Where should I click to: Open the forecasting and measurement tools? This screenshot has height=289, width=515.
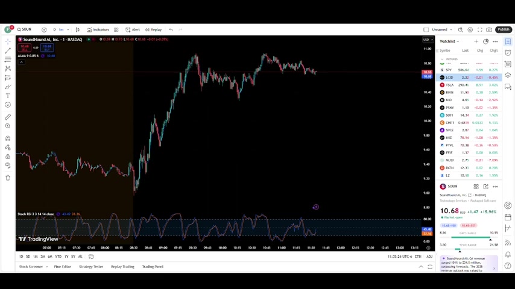point(8,78)
